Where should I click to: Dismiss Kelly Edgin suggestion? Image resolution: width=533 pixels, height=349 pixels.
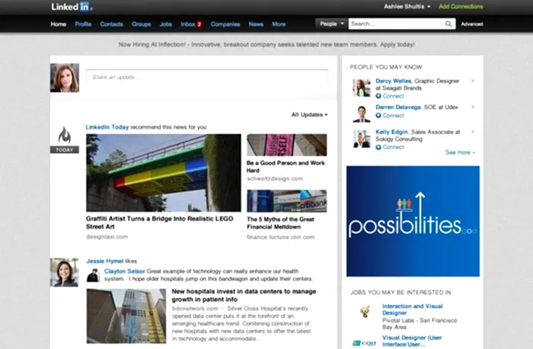pos(473,132)
